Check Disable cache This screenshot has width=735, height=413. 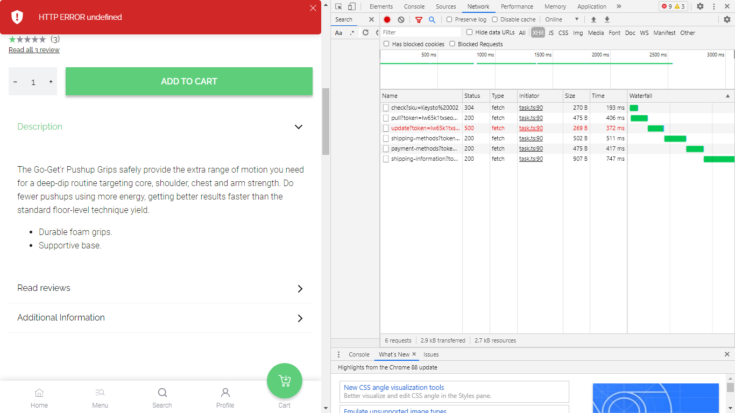(x=494, y=19)
